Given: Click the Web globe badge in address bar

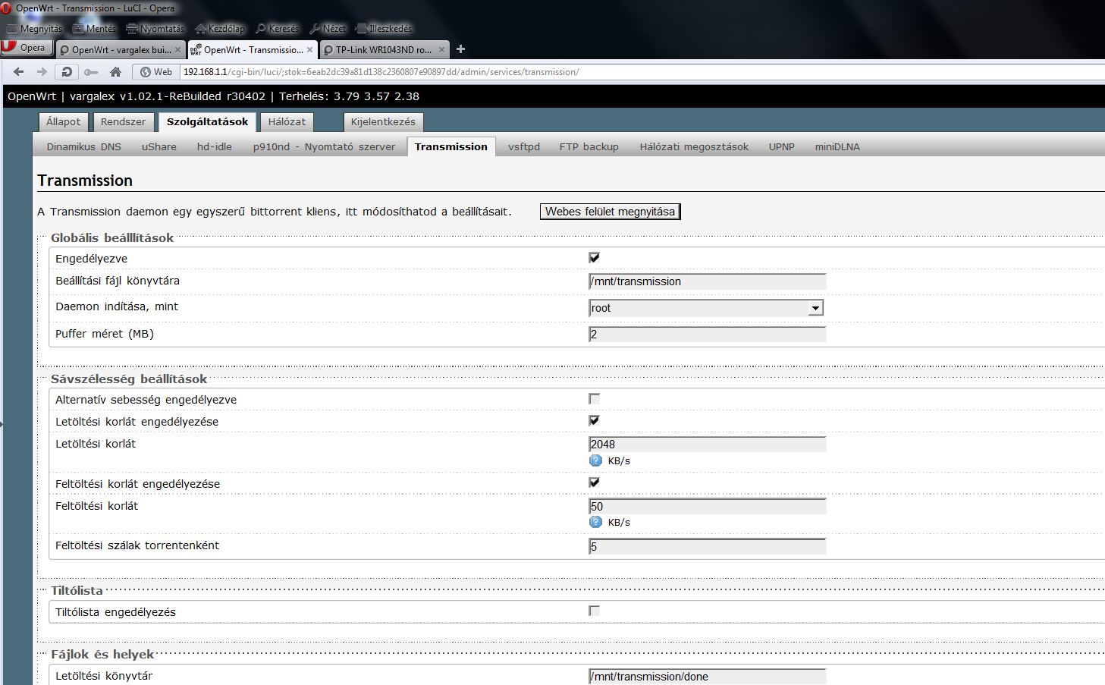Looking at the screenshot, I should click(156, 72).
